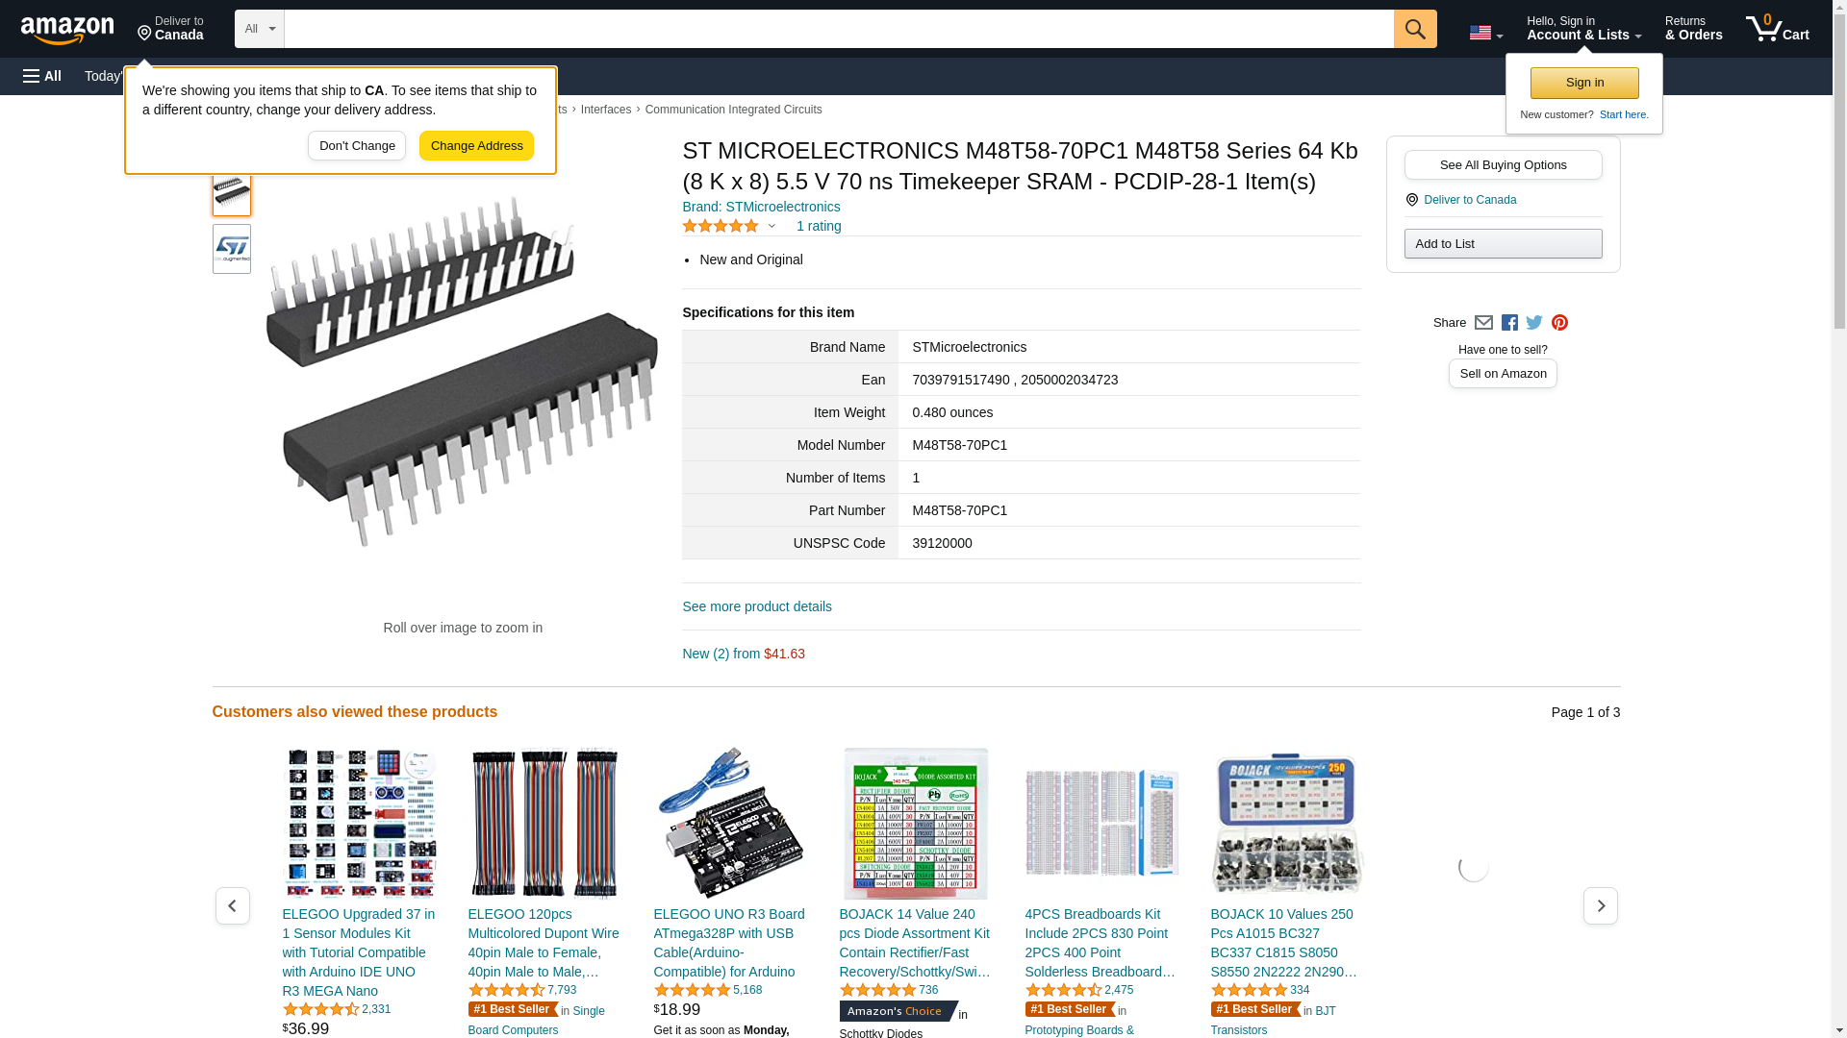Open the shopping cart icon
This screenshot has width=1847, height=1038.
click(1777, 29)
